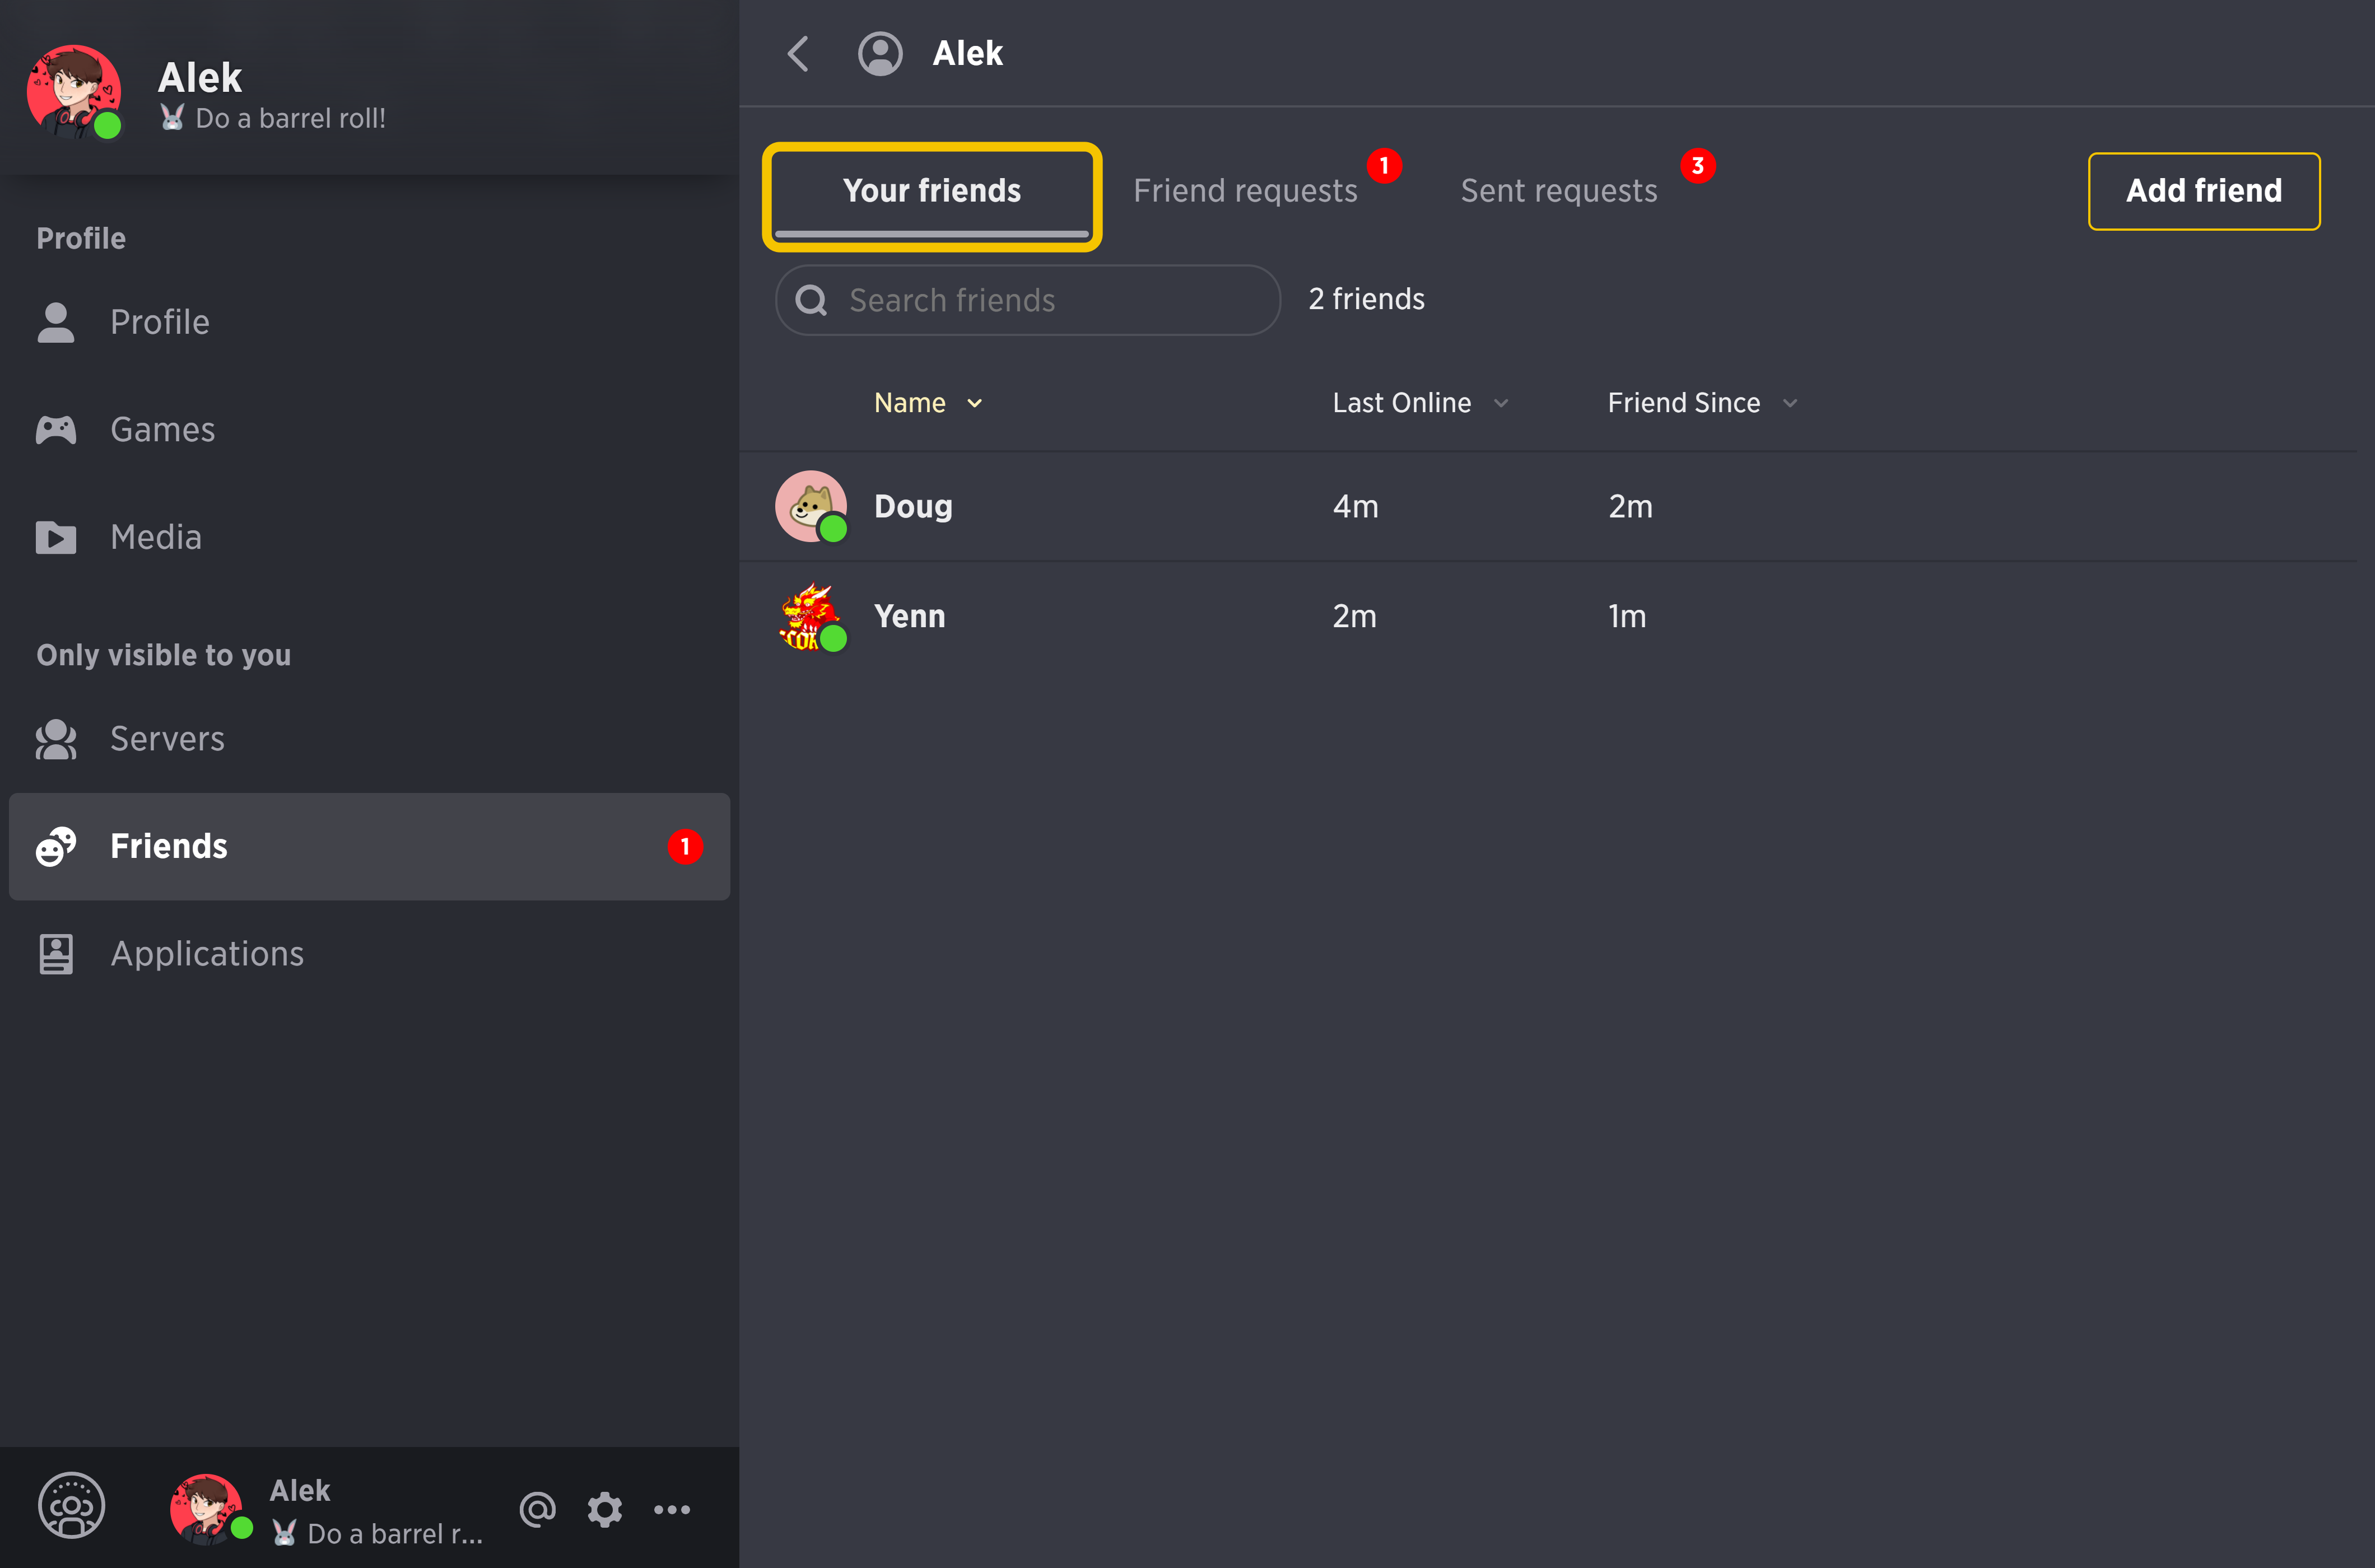Open the user icon next to Alek header

[880, 54]
